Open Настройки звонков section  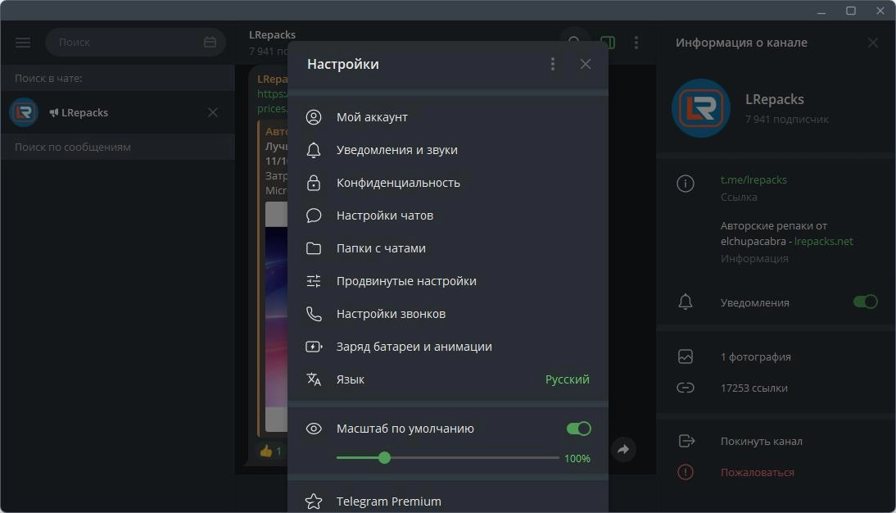[x=447, y=314]
